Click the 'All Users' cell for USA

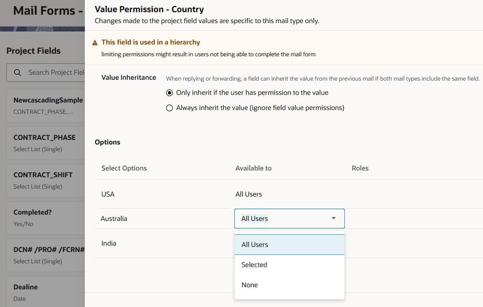pyautogui.click(x=249, y=194)
